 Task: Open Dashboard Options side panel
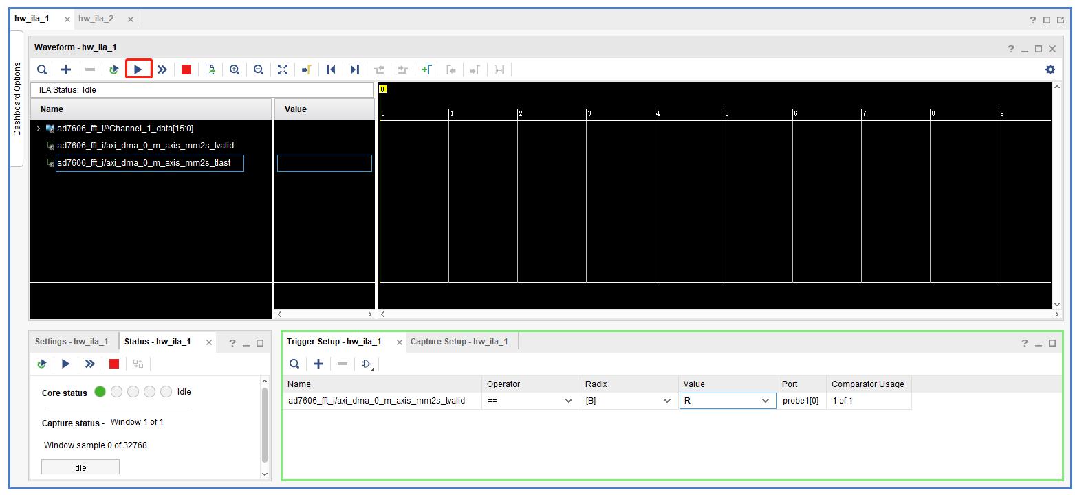(x=17, y=99)
